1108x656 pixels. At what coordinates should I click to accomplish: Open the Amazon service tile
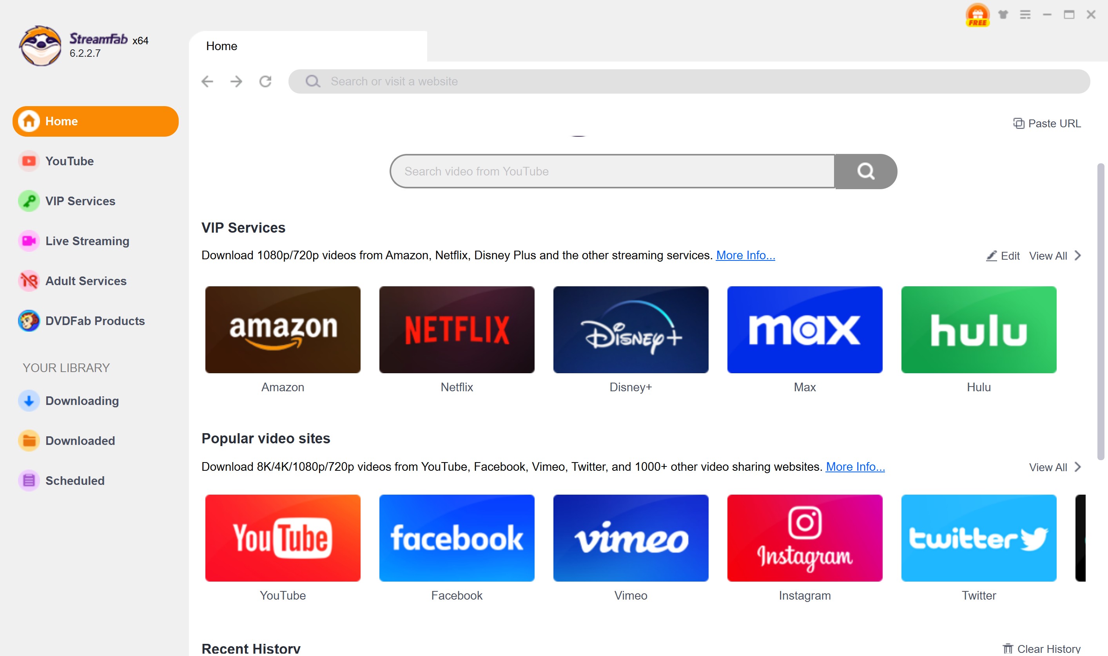tap(283, 330)
